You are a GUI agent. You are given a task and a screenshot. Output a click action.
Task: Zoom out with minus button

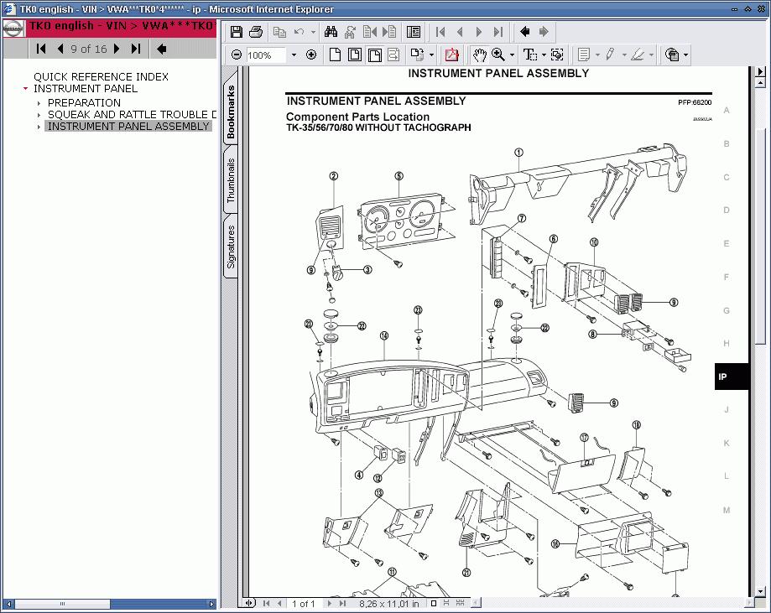pos(237,55)
